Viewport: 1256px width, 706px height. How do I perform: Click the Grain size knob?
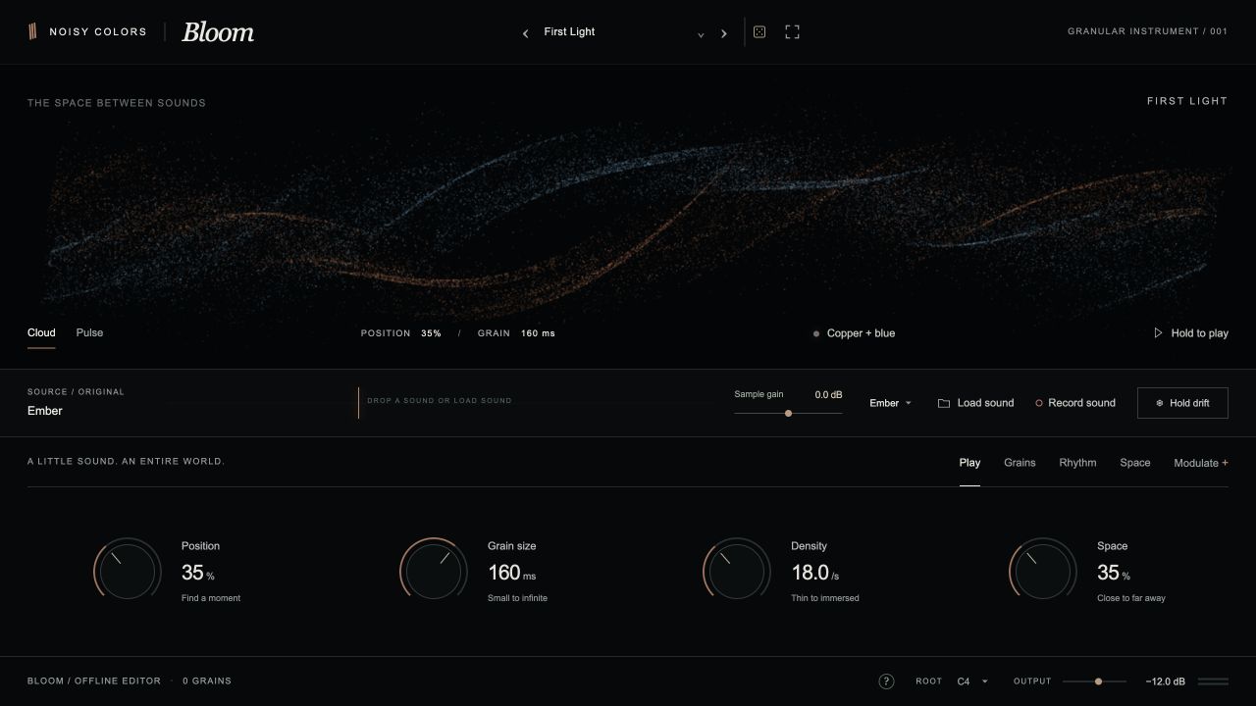pyautogui.click(x=434, y=570)
